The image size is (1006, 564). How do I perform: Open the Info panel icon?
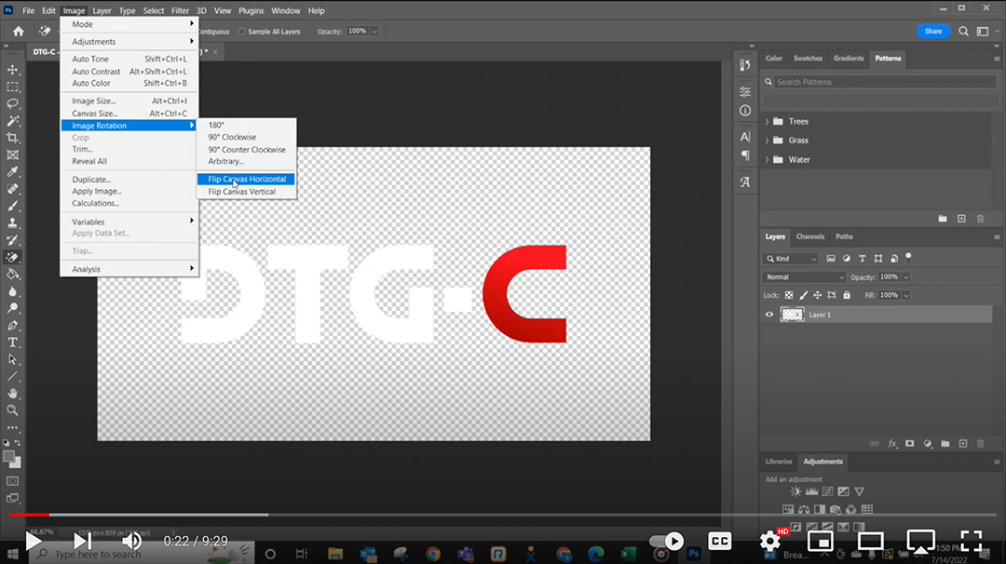tap(745, 111)
